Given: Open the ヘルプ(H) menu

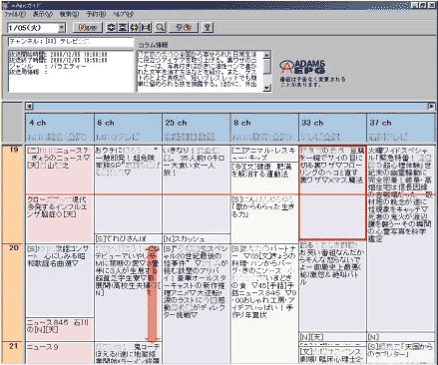Looking at the screenshot, I should coord(123,14).
